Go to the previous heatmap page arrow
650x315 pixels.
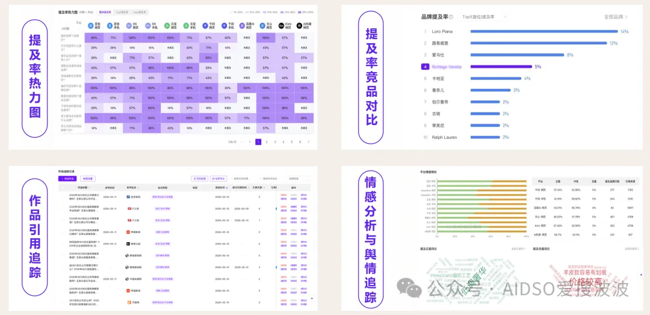pyautogui.click(x=250, y=142)
